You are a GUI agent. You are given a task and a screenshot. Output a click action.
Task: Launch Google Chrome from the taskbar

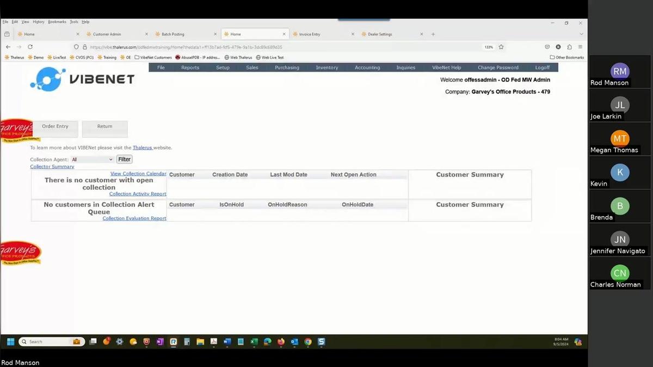pos(308,342)
